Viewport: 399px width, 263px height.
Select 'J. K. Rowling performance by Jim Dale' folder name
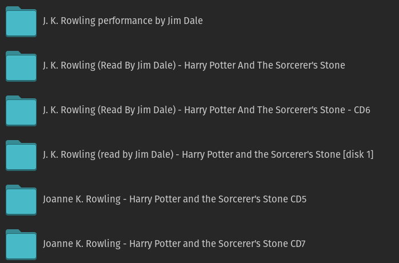point(122,21)
